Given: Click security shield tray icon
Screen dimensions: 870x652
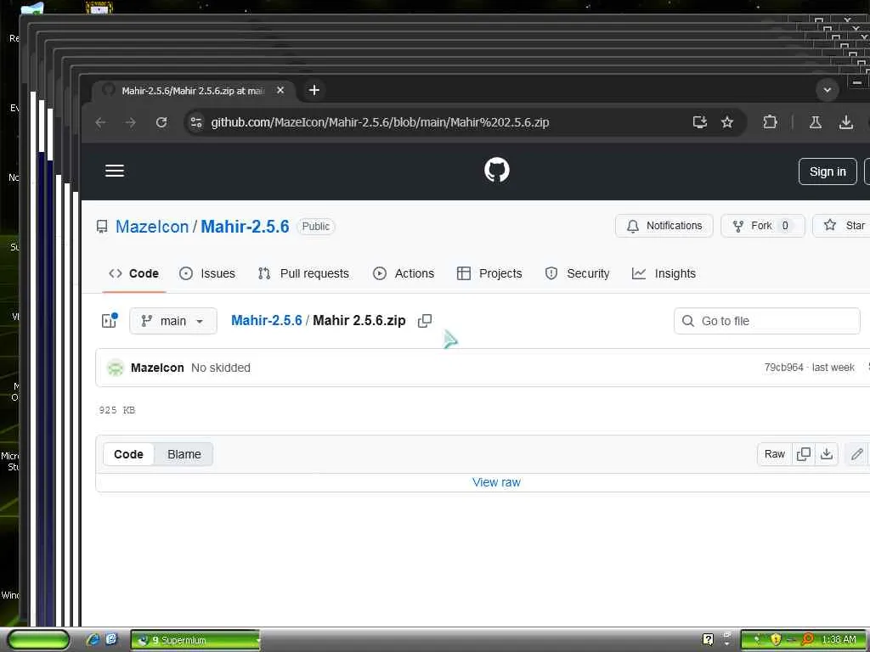Looking at the screenshot, I should 776,639.
